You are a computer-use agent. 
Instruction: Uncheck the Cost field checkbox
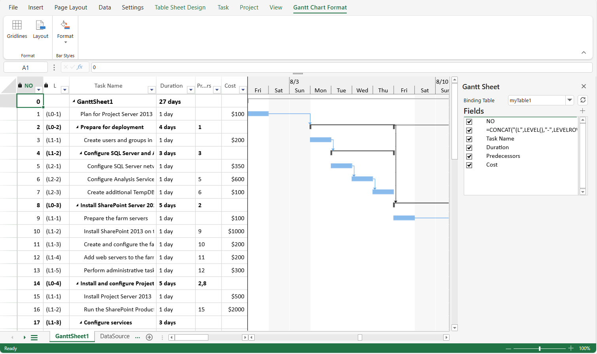(x=469, y=165)
